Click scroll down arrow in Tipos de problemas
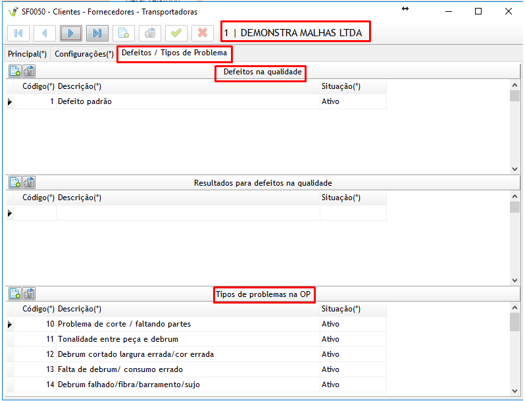525x401 pixels. click(514, 391)
